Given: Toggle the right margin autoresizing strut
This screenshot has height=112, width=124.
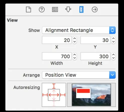Looking at the screenshot, I should pos(63,95).
